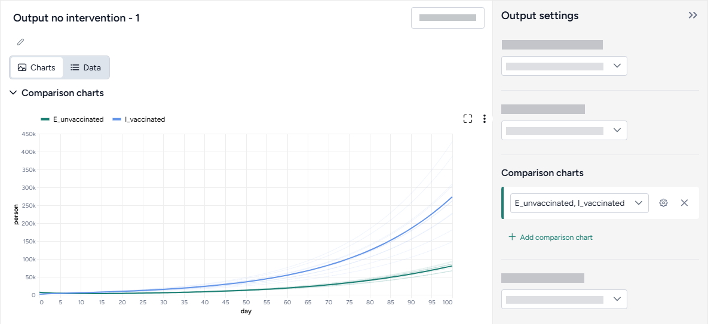Toggle I_vaccinated series in legend
The height and width of the screenshot is (324, 708).
[x=139, y=119]
